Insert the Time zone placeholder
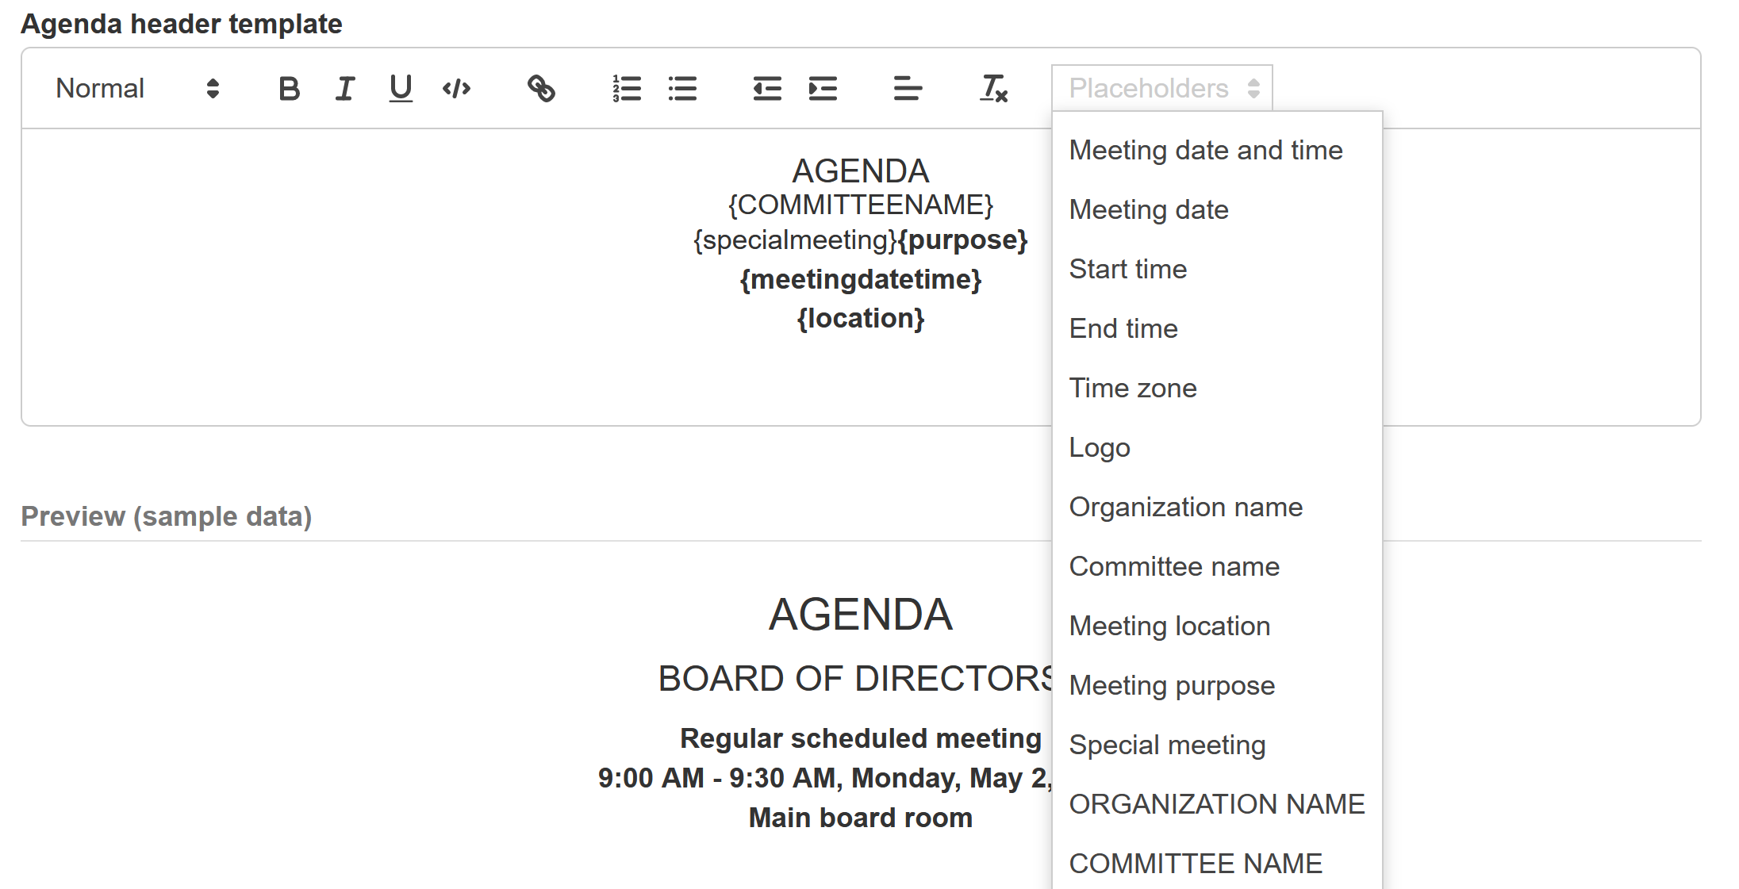The height and width of the screenshot is (889, 1739). tap(1133, 389)
